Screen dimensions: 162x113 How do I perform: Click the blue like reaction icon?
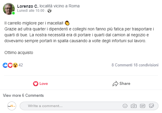coord(5,65)
